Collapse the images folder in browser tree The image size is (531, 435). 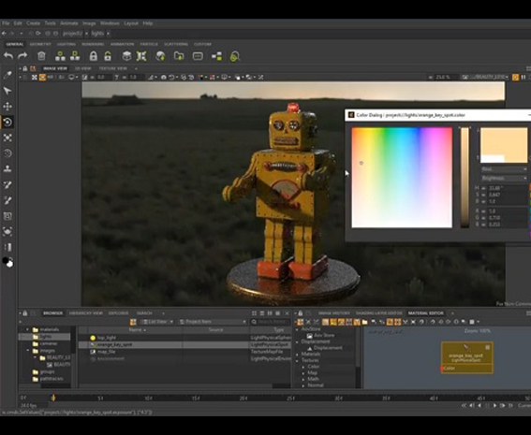(28, 351)
